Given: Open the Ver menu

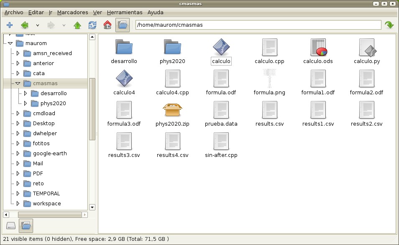Looking at the screenshot, I should point(97,12).
